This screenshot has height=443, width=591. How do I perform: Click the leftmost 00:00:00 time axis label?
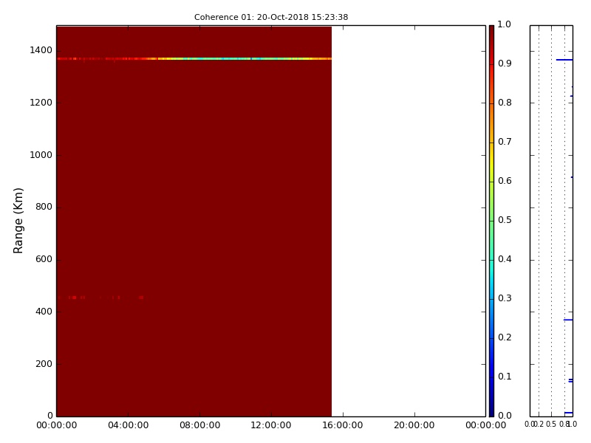(x=57, y=425)
